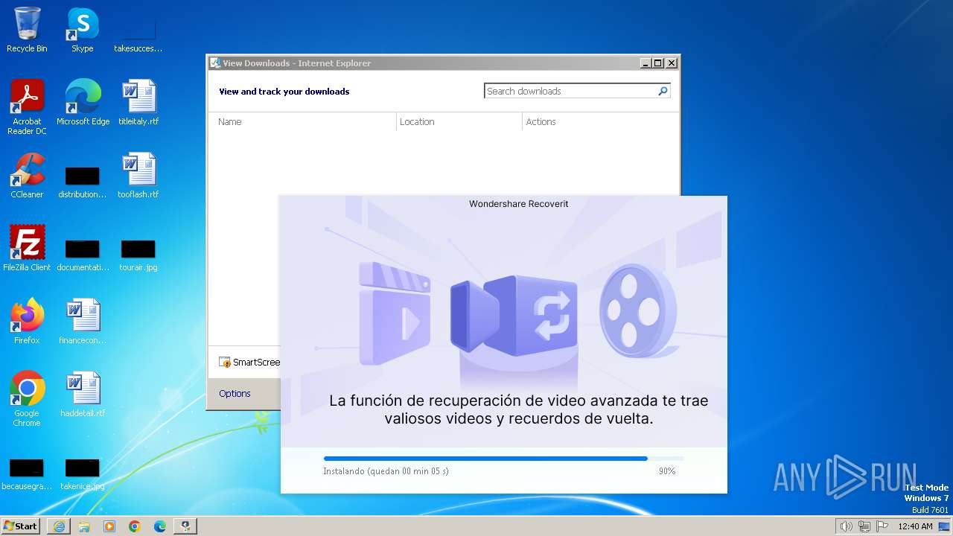Click search magnifier in View Downloads

coord(663,91)
